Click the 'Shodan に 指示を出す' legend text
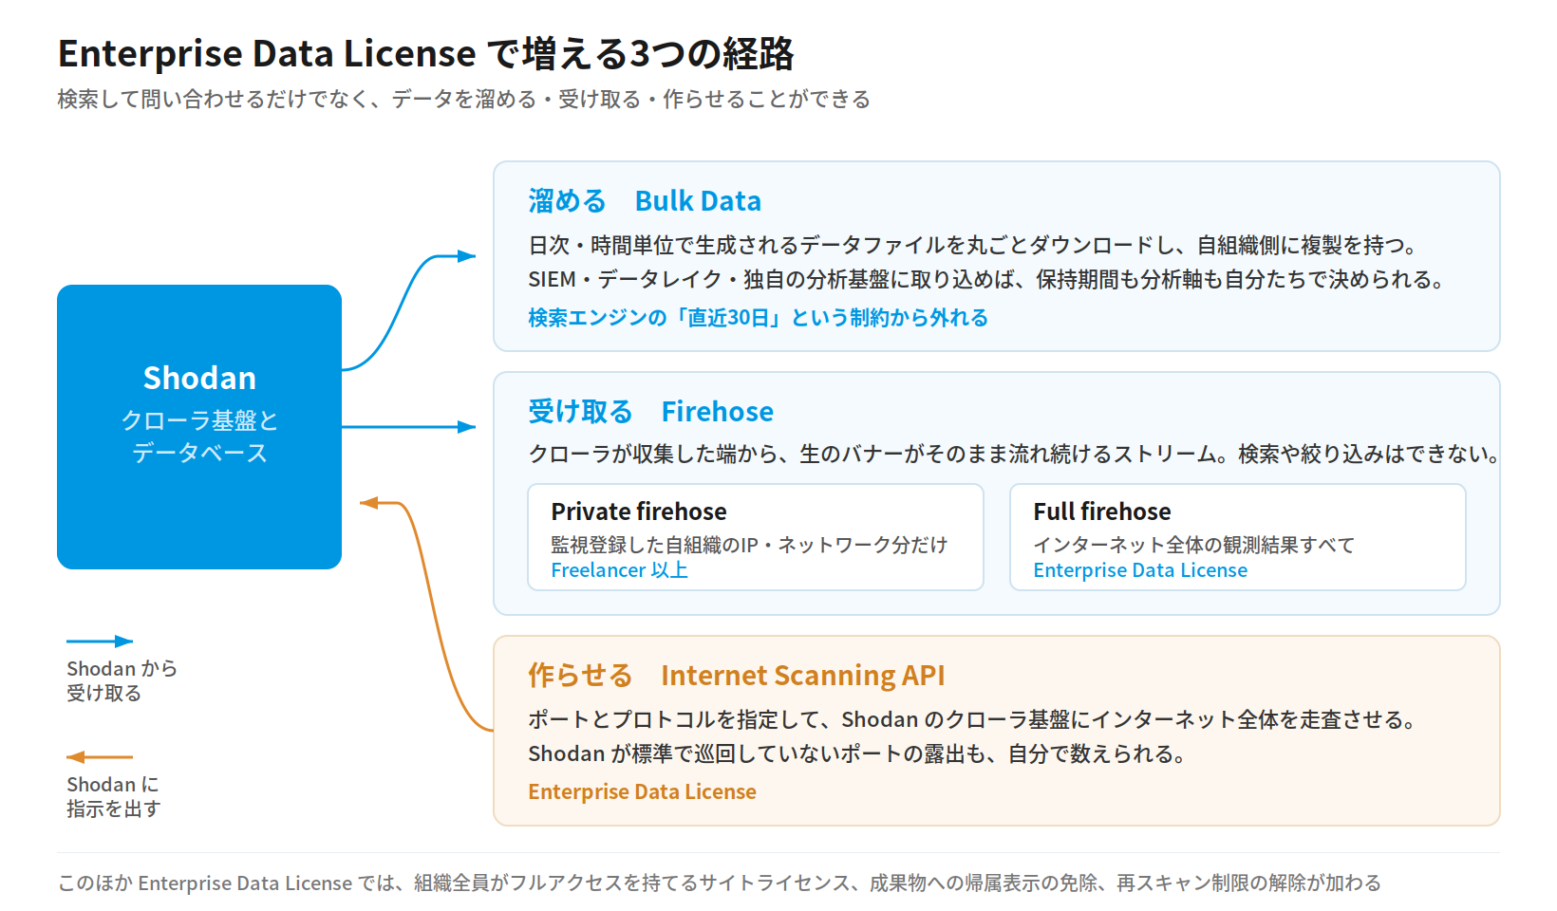 pos(113,796)
